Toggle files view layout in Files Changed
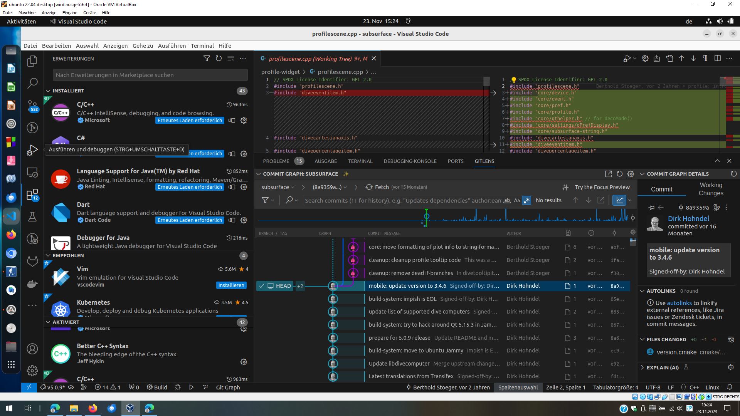The width and height of the screenshot is (740, 416). [x=731, y=339]
